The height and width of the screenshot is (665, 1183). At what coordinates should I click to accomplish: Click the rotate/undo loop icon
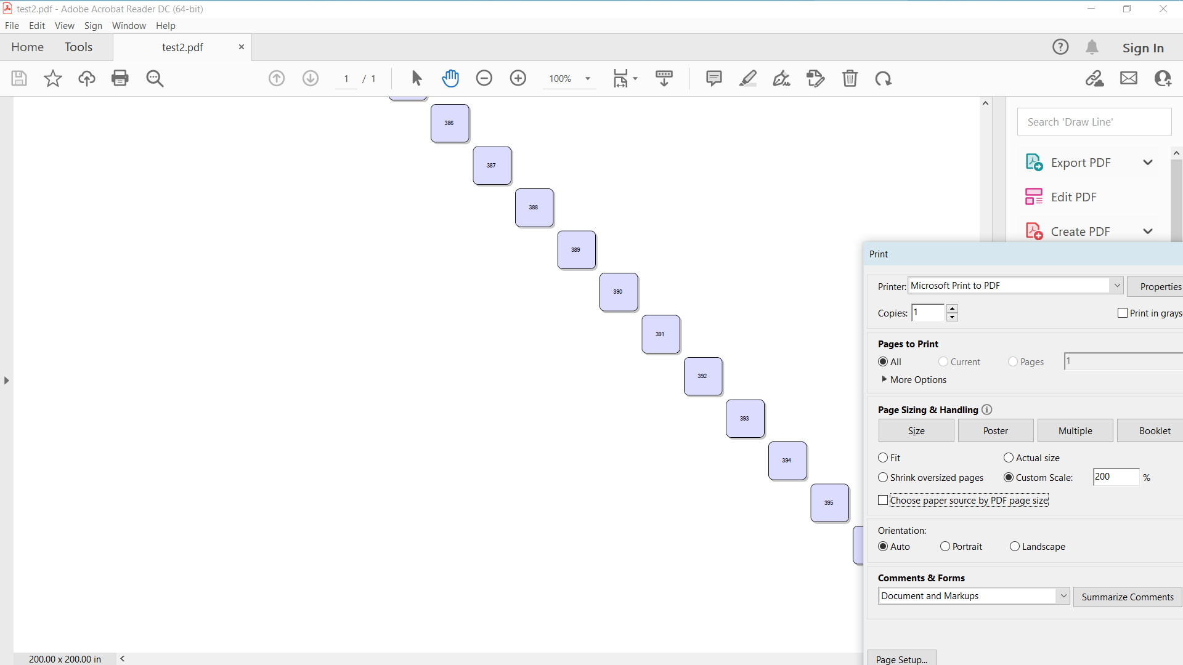tap(884, 78)
